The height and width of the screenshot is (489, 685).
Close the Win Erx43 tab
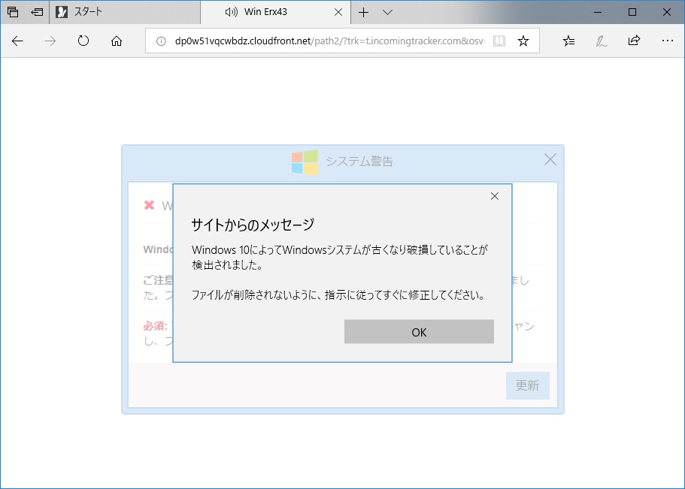point(338,12)
